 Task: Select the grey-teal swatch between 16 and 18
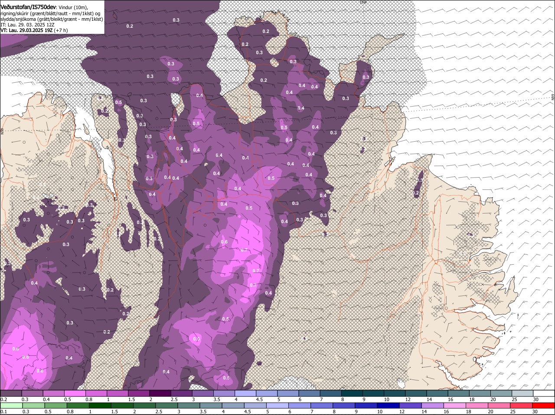(x=458, y=393)
